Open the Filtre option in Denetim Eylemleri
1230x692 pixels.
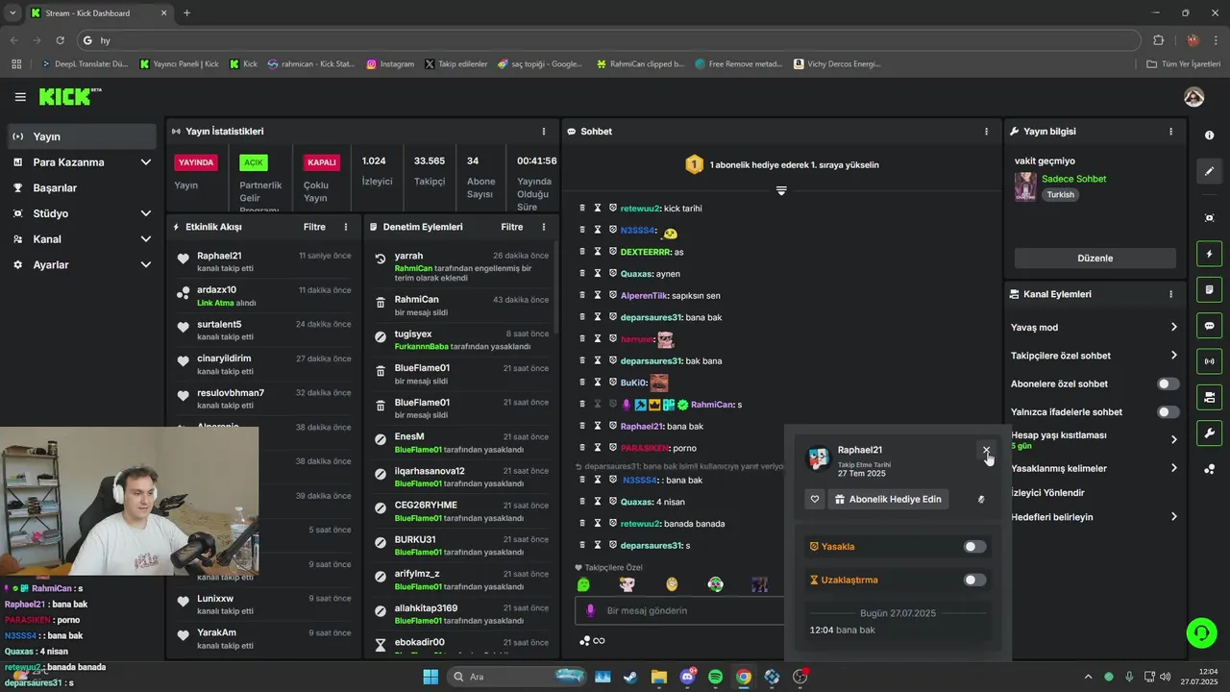point(512,227)
